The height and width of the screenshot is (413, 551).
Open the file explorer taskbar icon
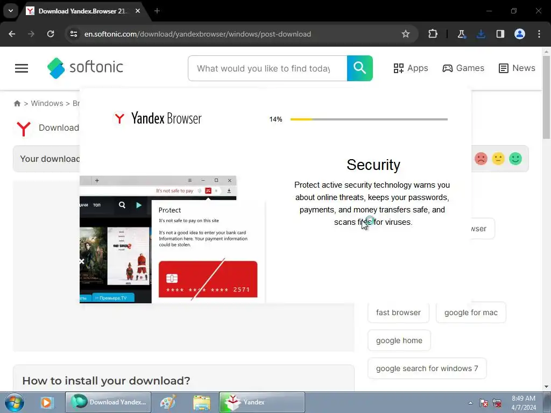pos(202,402)
